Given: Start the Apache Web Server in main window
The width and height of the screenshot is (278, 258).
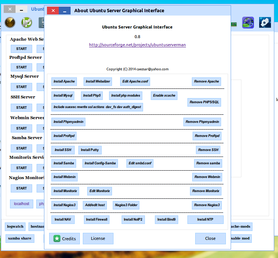Looking at the screenshot, I should click(21, 49).
